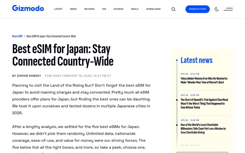Click the published date text
This screenshot has height=153, width=245.
coord(78,76)
